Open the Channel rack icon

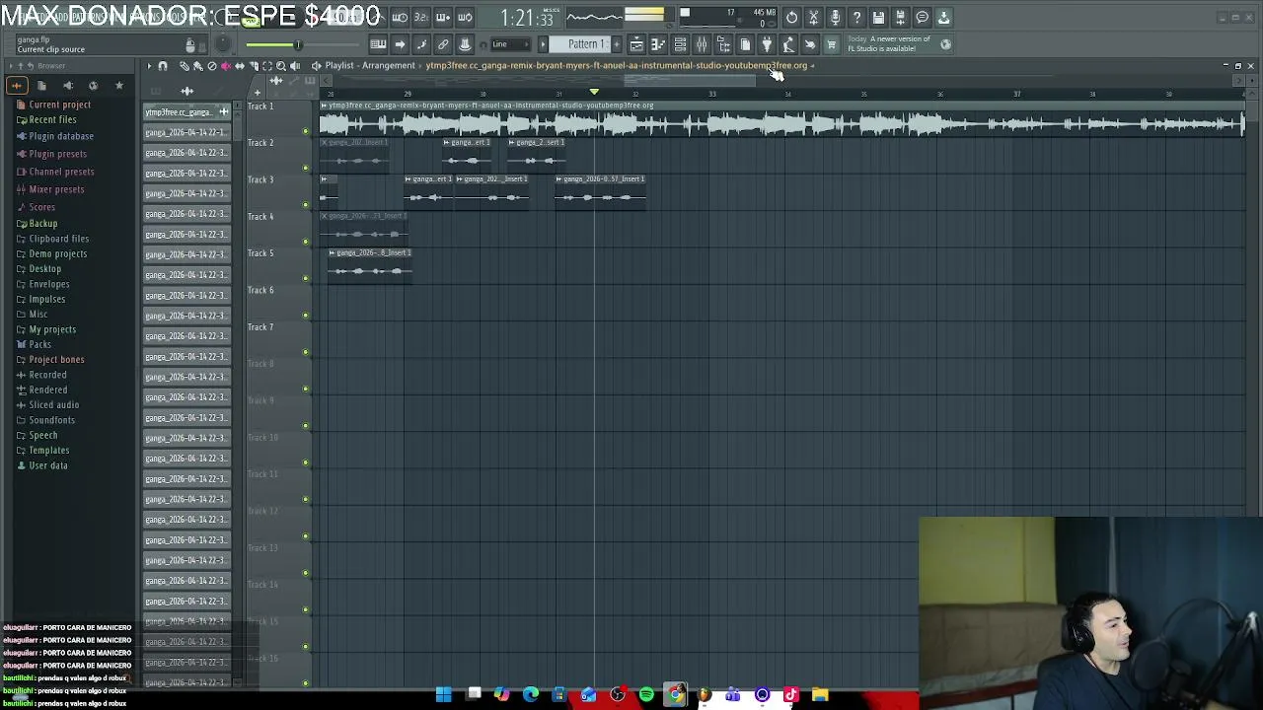pos(681,44)
